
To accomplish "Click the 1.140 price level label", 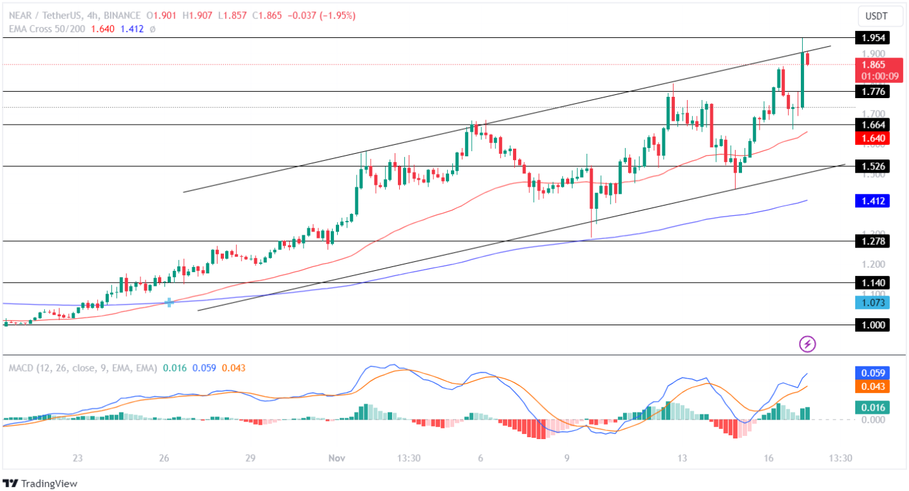I will click(x=872, y=283).
